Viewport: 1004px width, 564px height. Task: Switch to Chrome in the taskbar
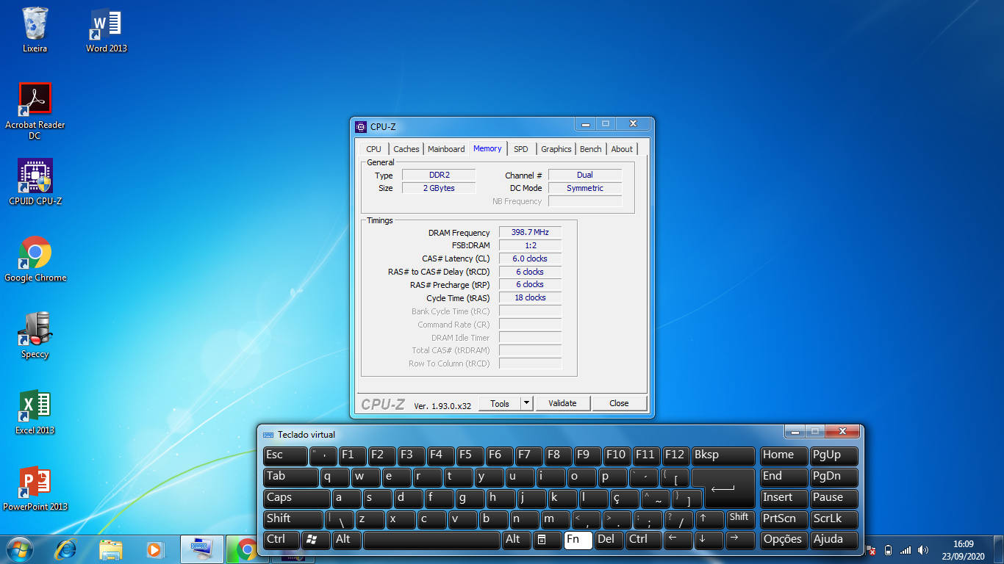click(247, 549)
